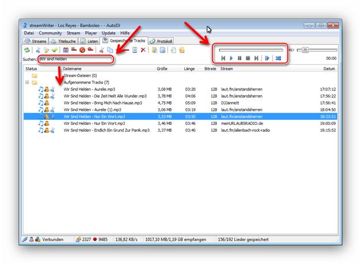
Task: Click the track seek progress bar
Action: coord(251,50)
